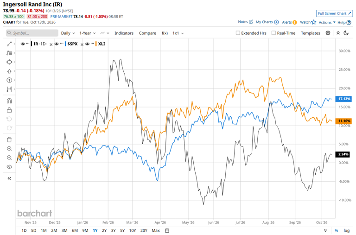Click the black IR color swatch
This screenshot has width=356, height=235.
(32, 44)
